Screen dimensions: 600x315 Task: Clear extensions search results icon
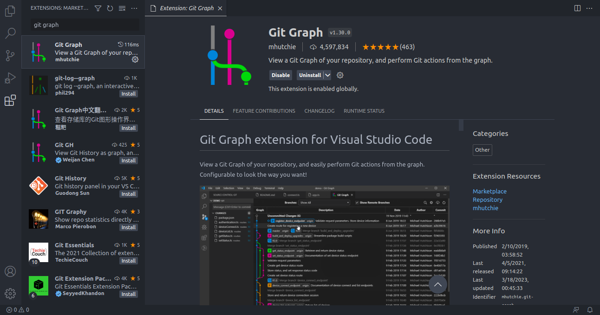122,8
